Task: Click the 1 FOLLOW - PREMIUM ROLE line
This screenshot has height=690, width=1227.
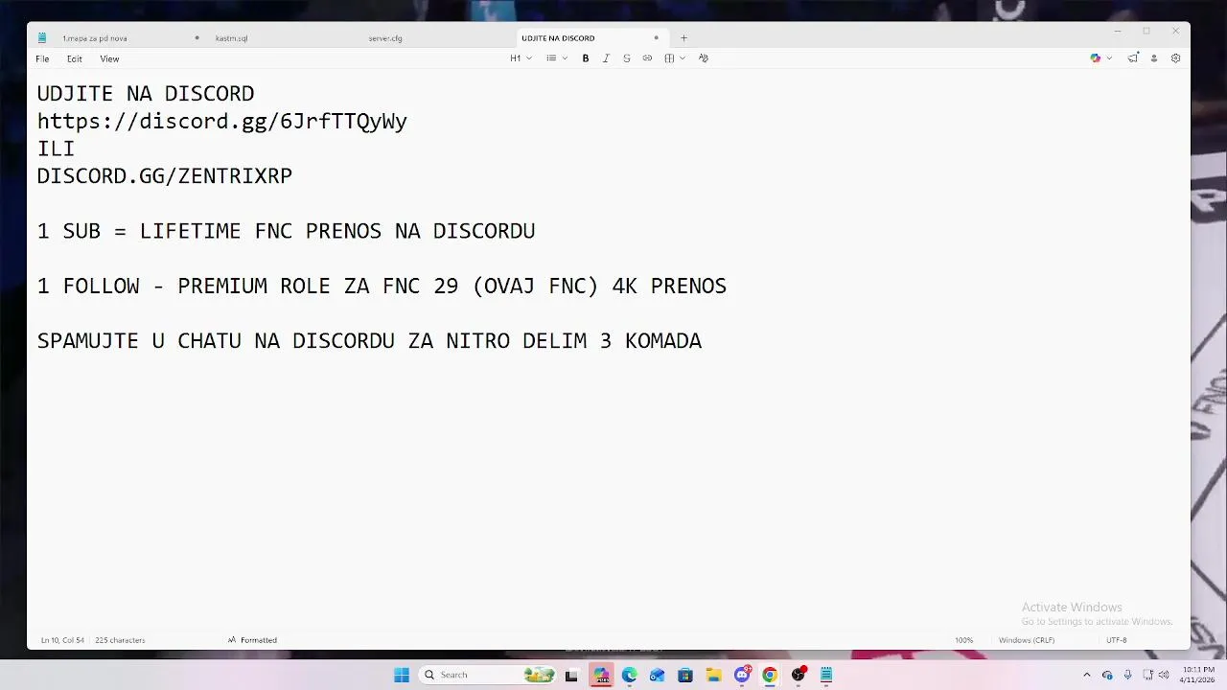Action: [x=382, y=286]
